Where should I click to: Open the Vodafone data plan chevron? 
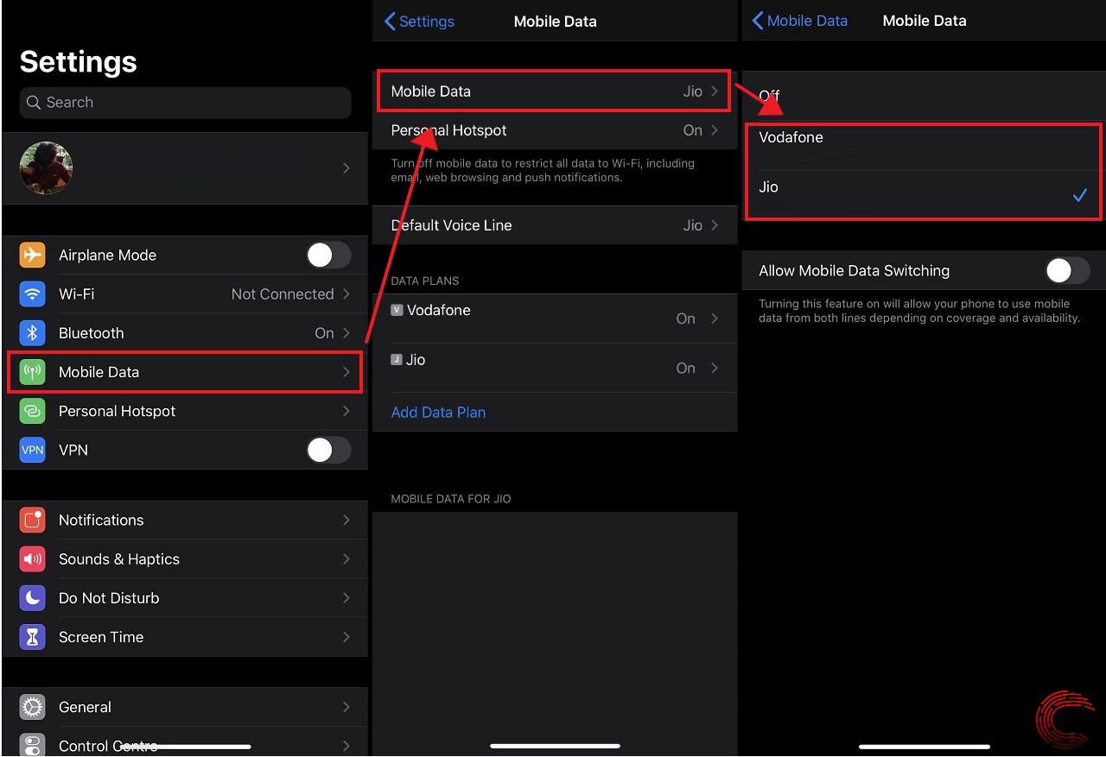(713, 319)
